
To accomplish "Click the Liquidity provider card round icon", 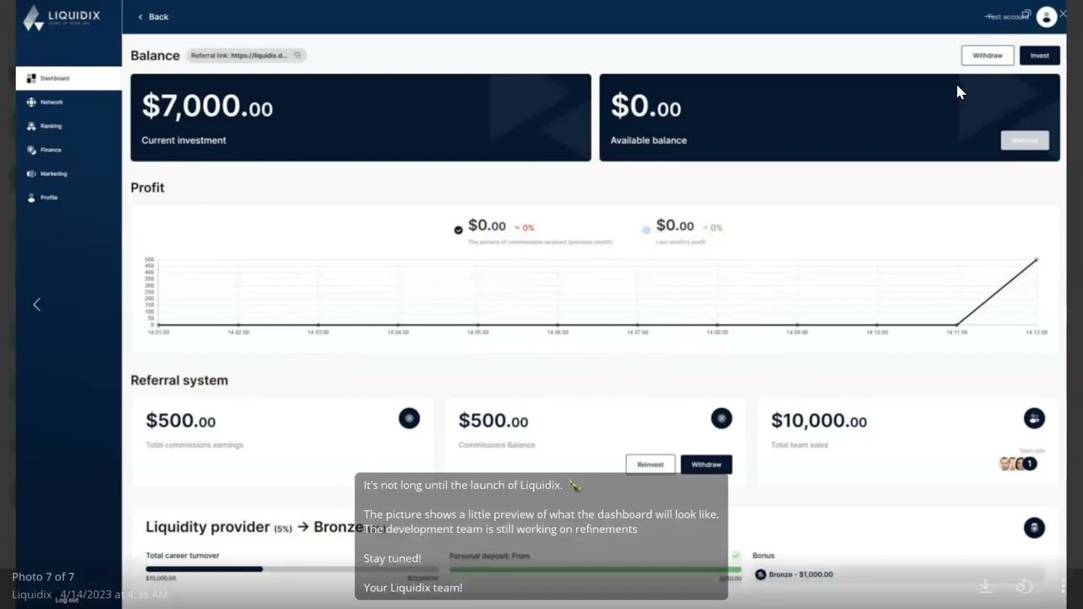I will tap(1034, 528).
